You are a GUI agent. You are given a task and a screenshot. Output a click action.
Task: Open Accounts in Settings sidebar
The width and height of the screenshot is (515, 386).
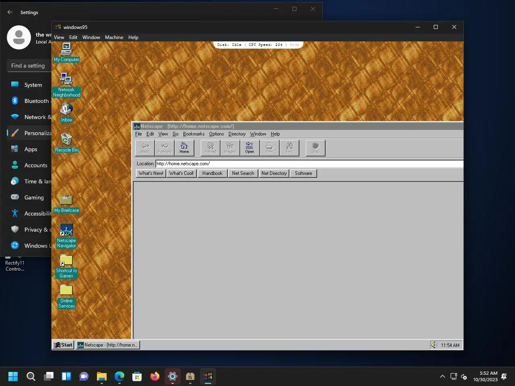coord(29,165)
